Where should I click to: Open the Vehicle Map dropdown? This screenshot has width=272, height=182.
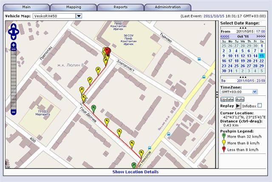[79, 16]
